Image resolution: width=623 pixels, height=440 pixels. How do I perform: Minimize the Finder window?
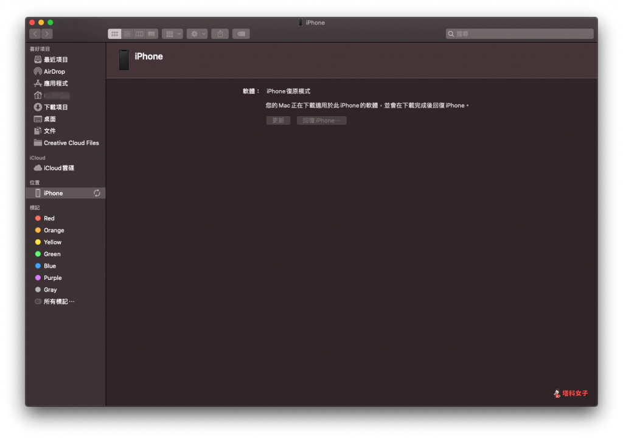(41, 23)
